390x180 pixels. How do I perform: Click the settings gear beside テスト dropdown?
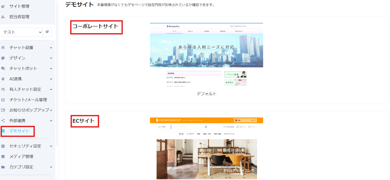point(47,32)
